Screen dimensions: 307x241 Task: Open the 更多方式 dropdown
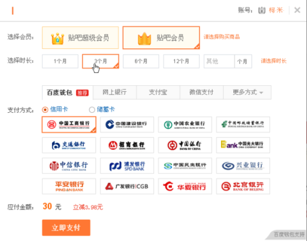pos(247,93)
